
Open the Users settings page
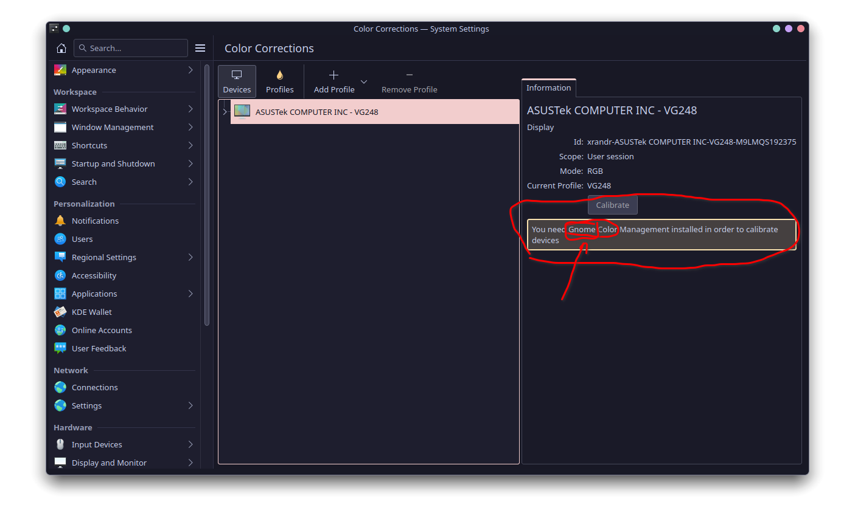[x=125, y=239]
